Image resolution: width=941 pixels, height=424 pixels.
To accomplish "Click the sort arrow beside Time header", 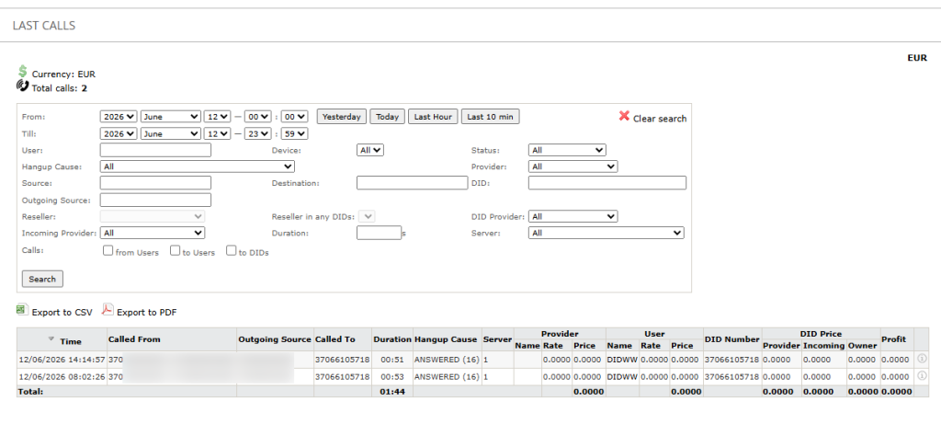I will (x=51, y=340).
